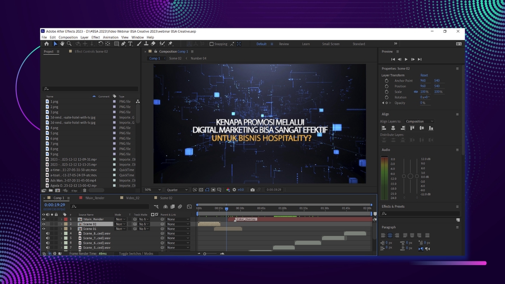The width and height of the screenshot is (505, 284).
Task: Click the snapshot camera icon below viewer
Action: coord(252,190)
